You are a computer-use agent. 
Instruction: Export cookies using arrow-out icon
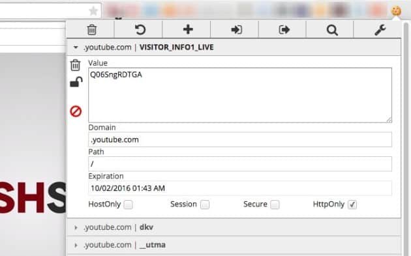coord(284,29)
